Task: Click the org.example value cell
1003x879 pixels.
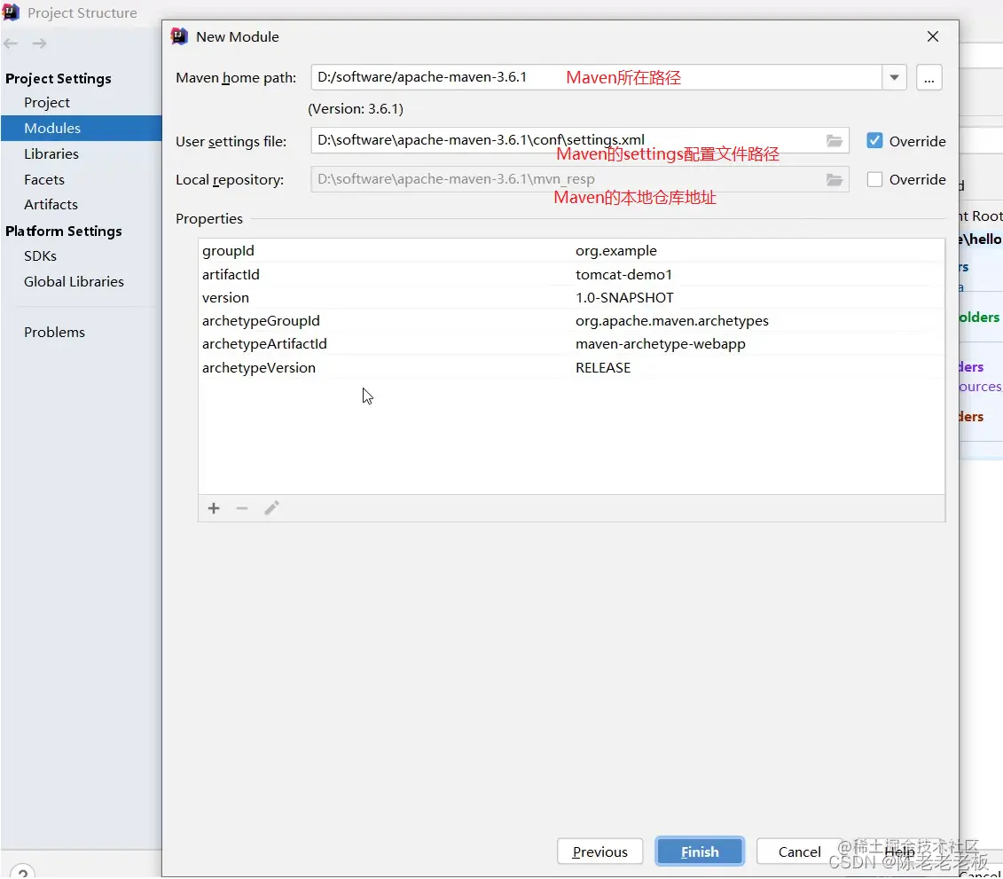Action: point(616,251)
